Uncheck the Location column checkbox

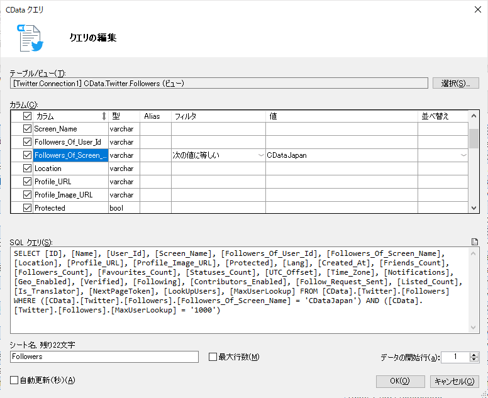click(28, 168)
